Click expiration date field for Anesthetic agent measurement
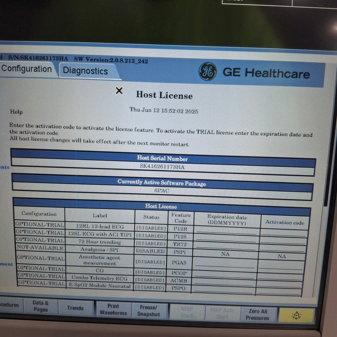Image resolution: width=337 pixels, height=337 pixels. (x=225, y=263)
